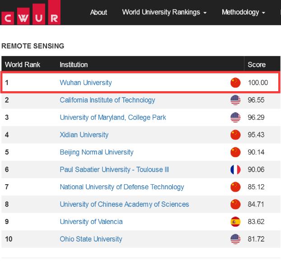Viewport: 281px width, 275px height.
Task: Click Spain flag beside University of Valencia
Action: (235, 222)
